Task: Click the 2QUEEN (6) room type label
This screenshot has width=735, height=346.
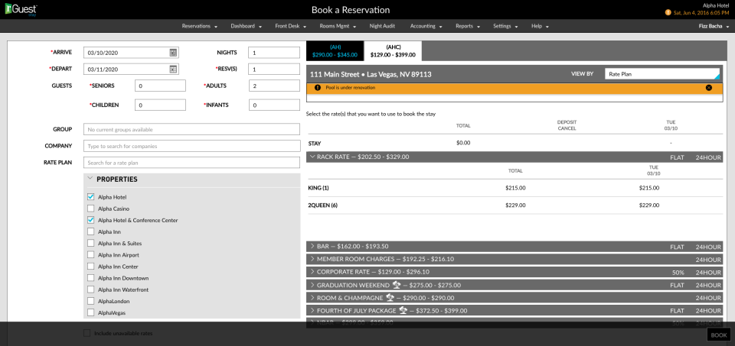Action: tap(323, 205)
